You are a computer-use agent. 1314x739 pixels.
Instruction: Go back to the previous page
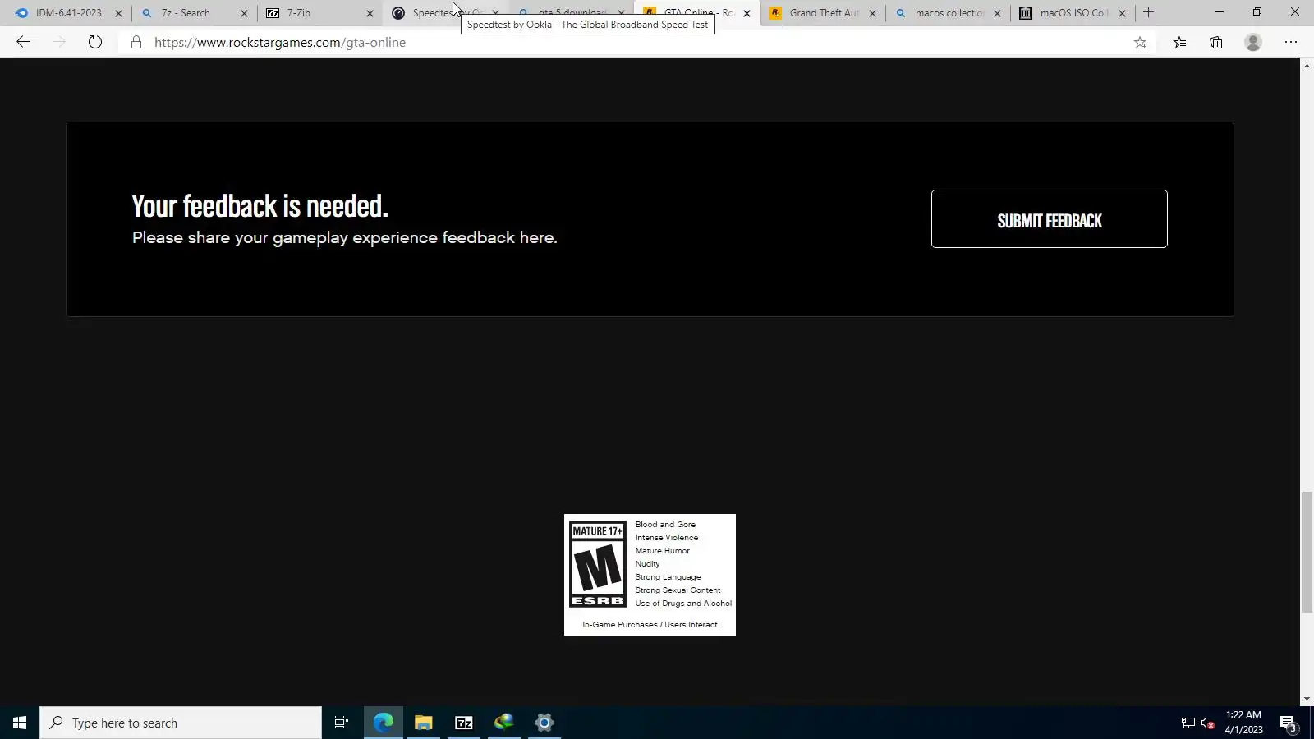click(23, 42)
